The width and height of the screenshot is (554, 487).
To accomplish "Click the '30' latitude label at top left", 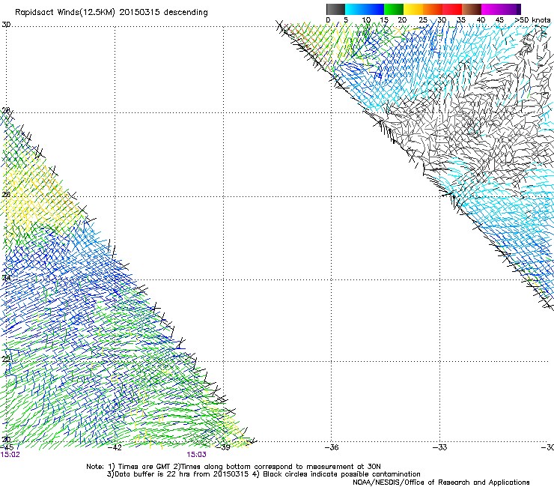I will point(6,25).
